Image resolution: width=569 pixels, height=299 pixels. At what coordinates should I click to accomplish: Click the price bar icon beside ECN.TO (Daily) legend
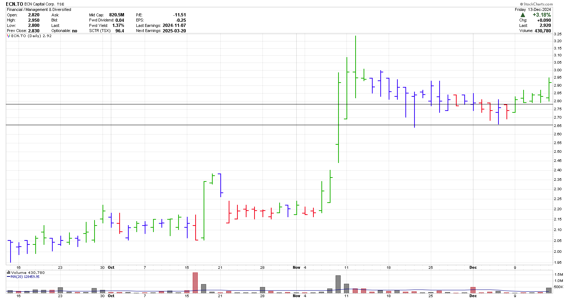pyautogui.click(x=9, y=36)
